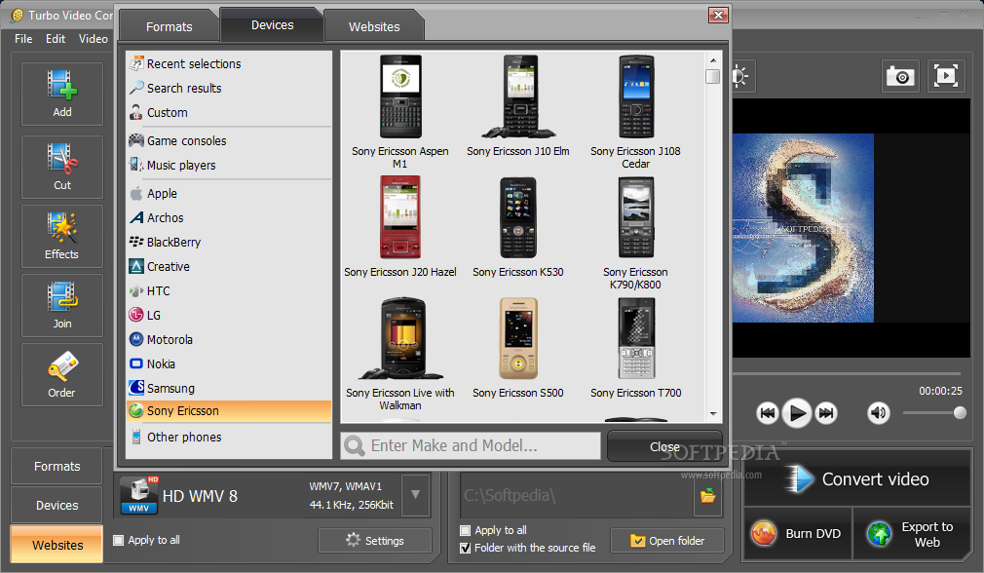Open the Edit menu

(56, 39)
